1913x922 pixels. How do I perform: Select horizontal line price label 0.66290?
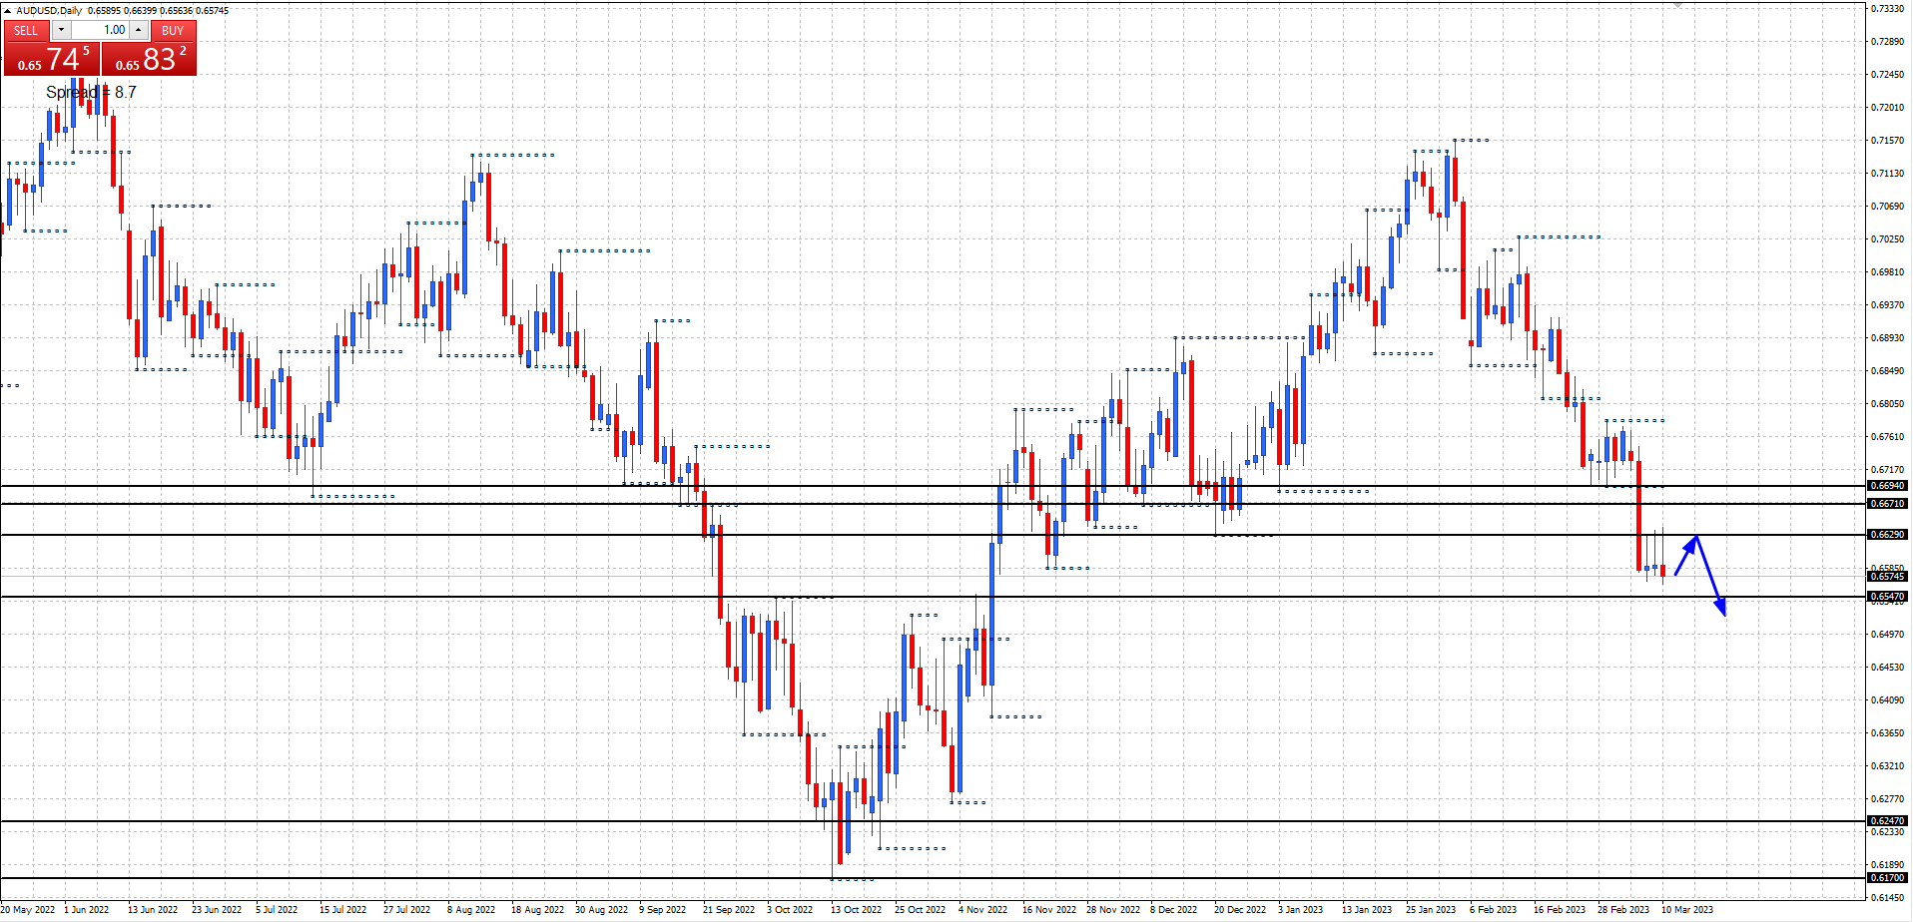tap(1887, 535)
